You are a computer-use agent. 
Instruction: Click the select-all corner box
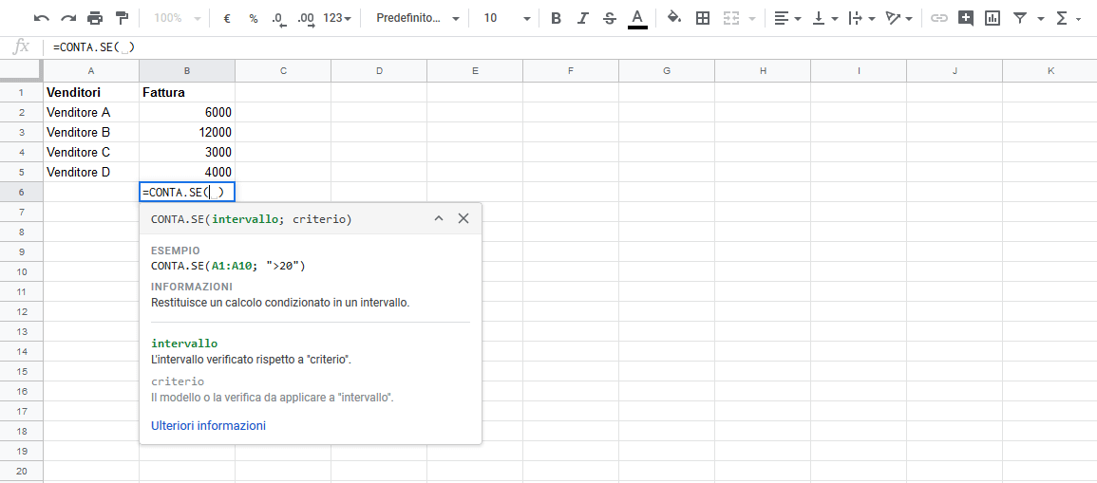coord(22,70)
